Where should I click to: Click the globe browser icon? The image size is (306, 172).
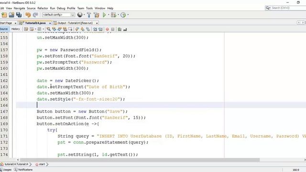click(x=80, y=15)
